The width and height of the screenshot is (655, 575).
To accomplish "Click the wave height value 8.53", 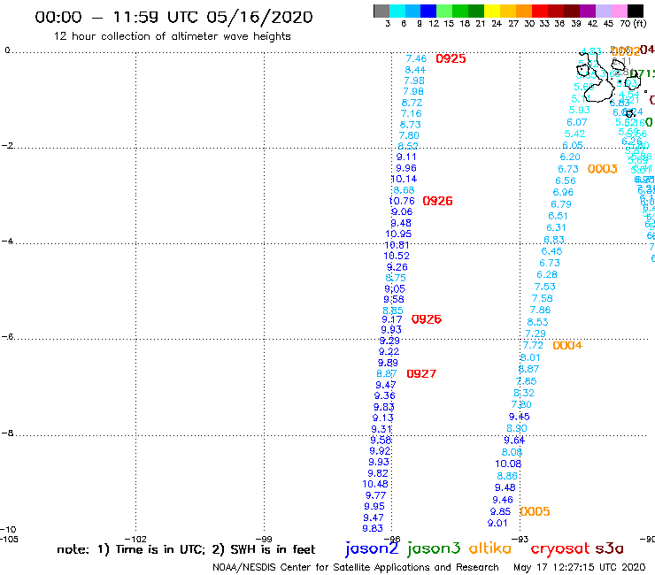I will (x=537, y=322).
